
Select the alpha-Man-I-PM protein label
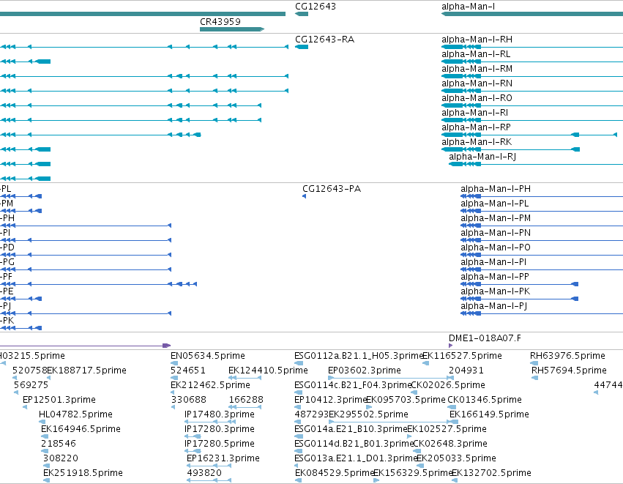(496, 218)
